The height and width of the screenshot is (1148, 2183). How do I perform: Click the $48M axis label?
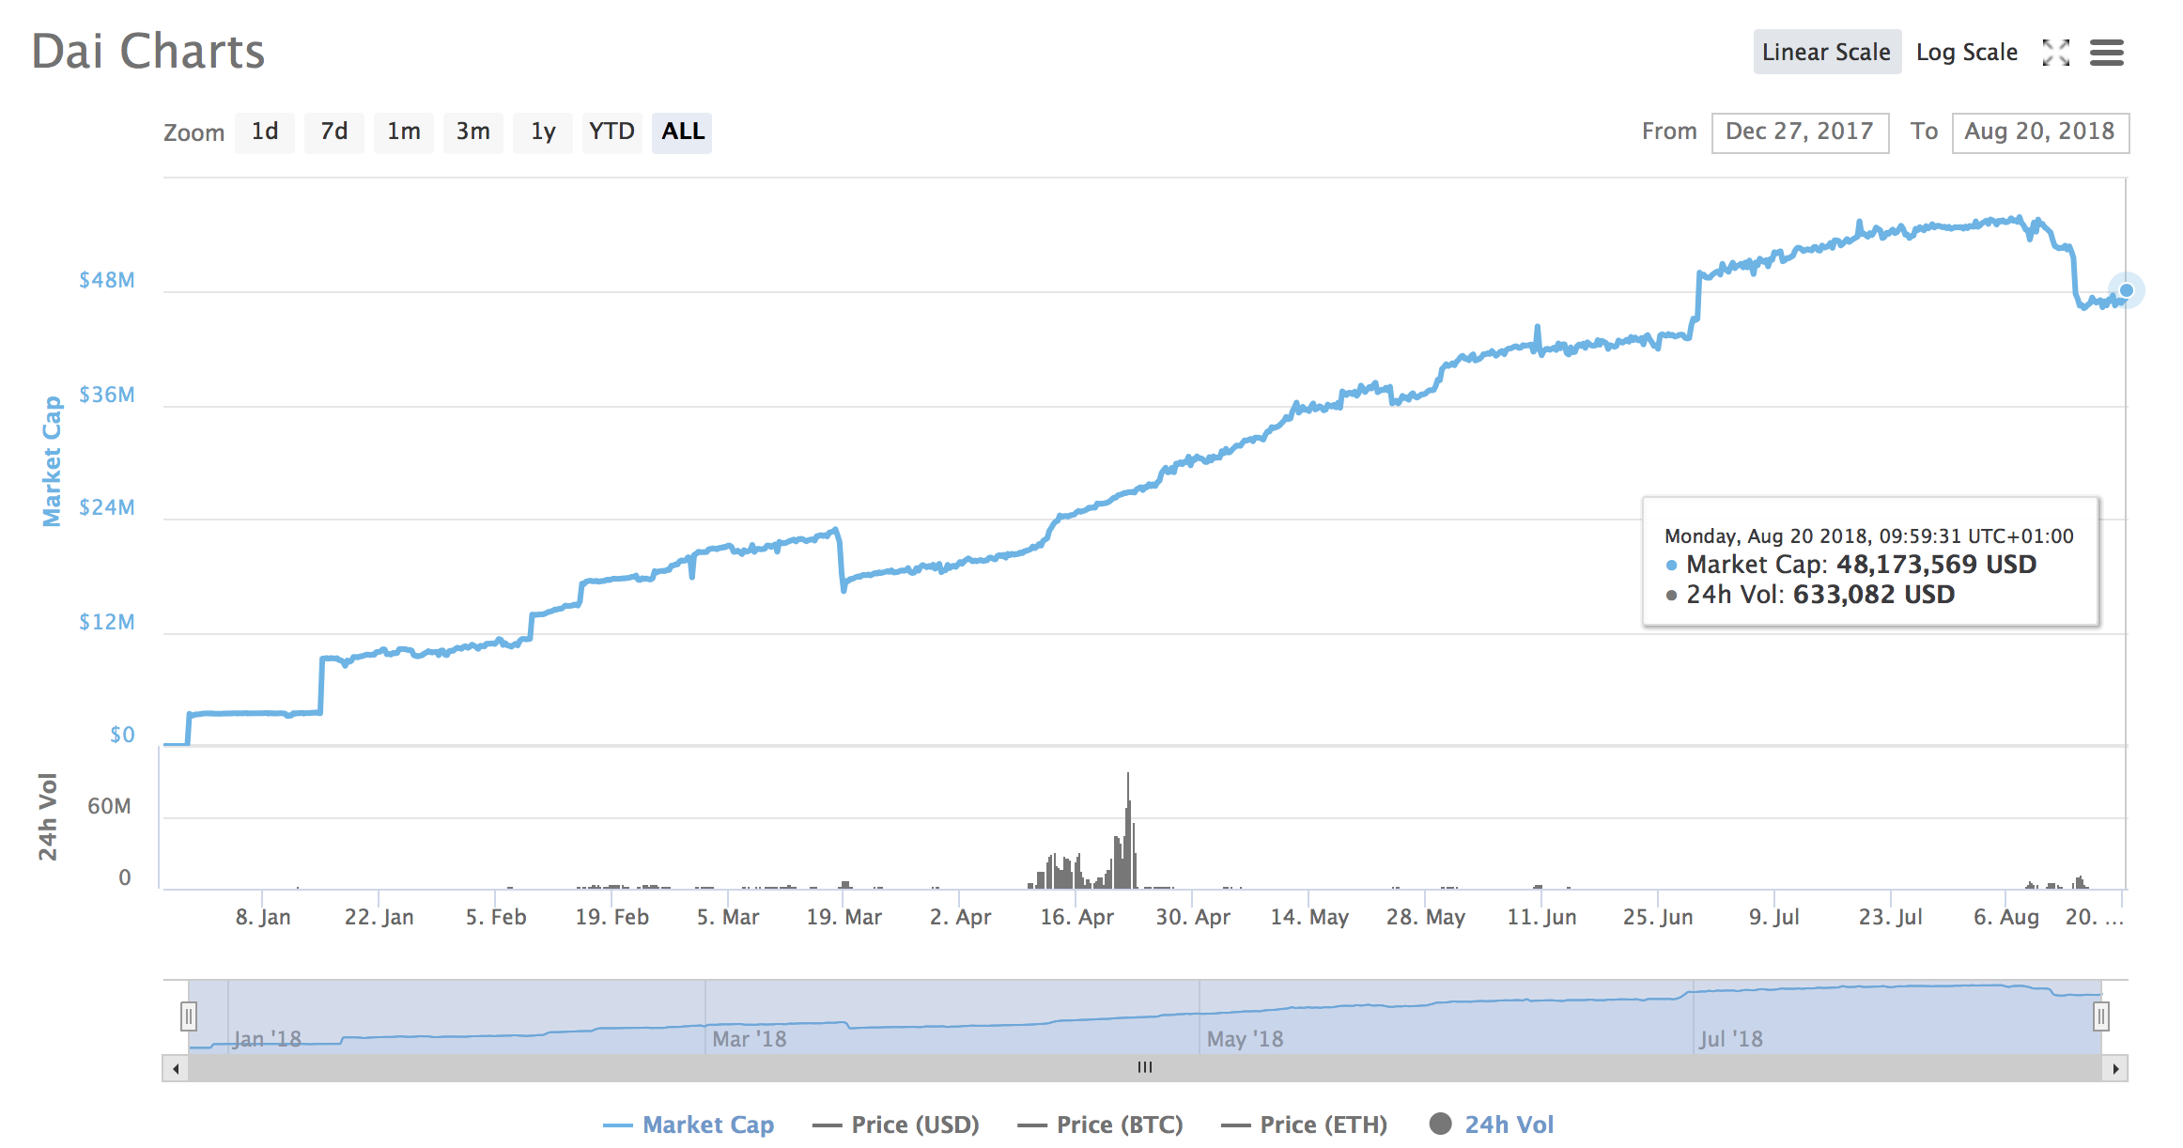click(107, 280)
